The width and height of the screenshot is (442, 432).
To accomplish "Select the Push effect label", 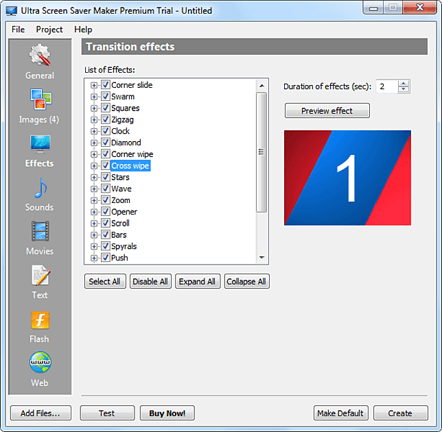I will click(119, 258).
